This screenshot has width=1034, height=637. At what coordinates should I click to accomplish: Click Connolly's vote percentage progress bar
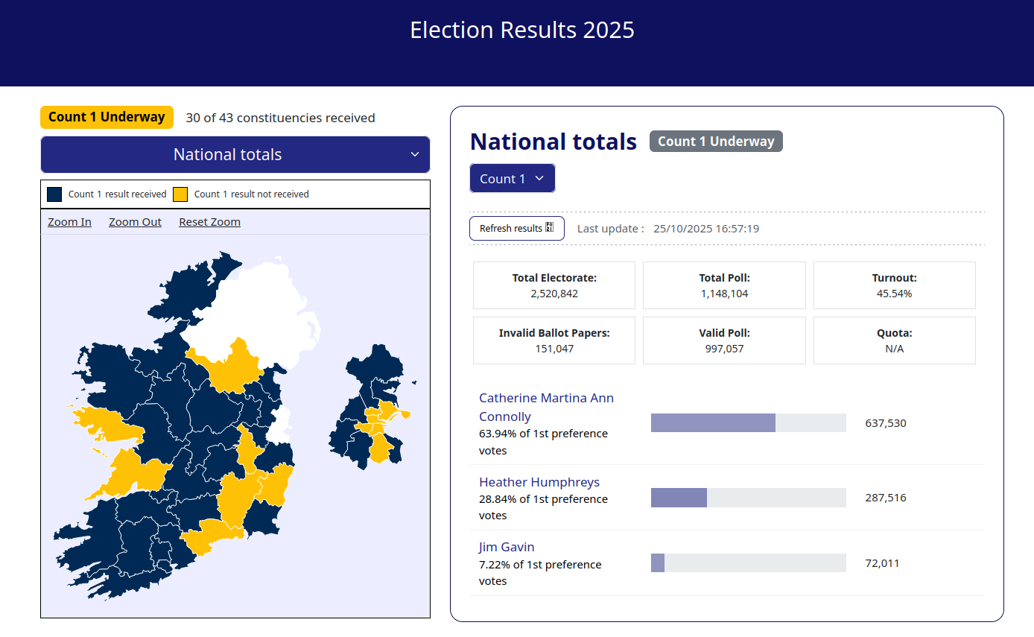pos(748,423)
